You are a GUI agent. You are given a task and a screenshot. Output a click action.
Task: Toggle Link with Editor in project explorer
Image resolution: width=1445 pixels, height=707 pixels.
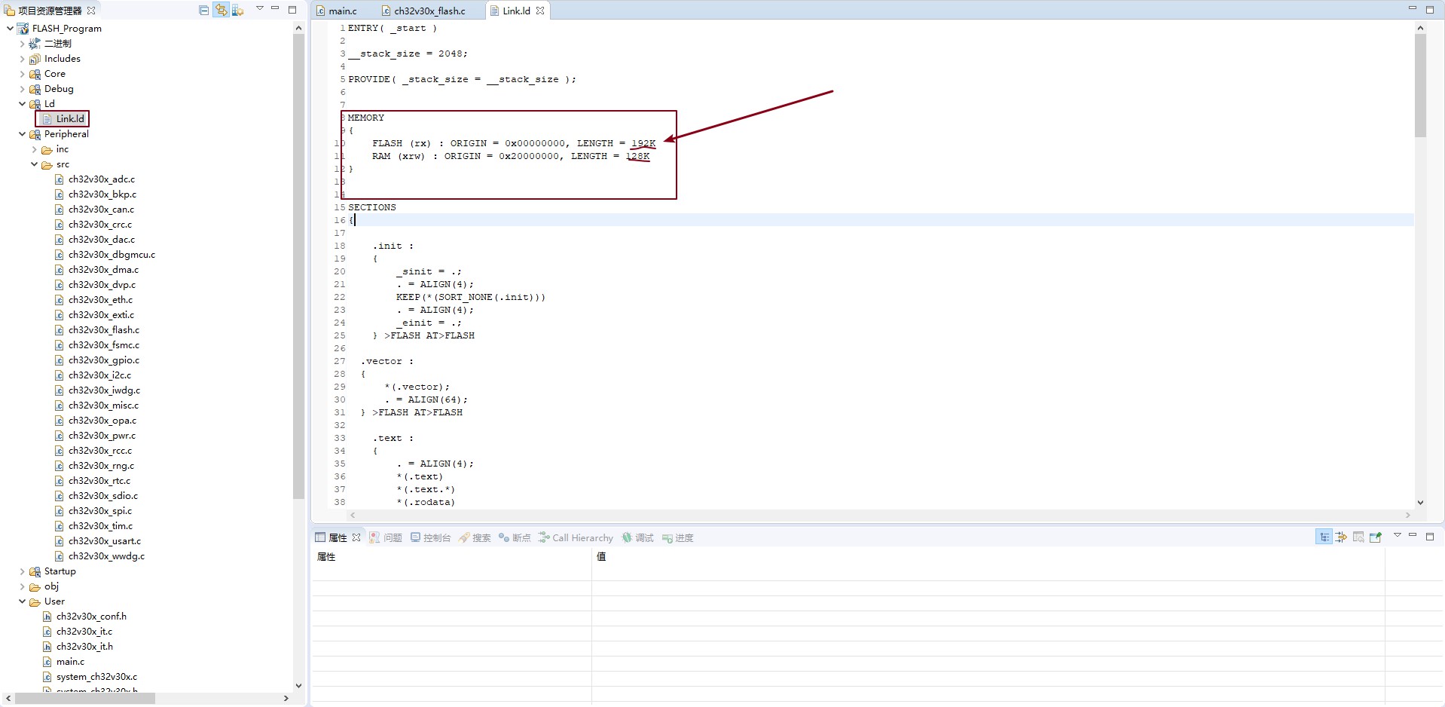221,10
